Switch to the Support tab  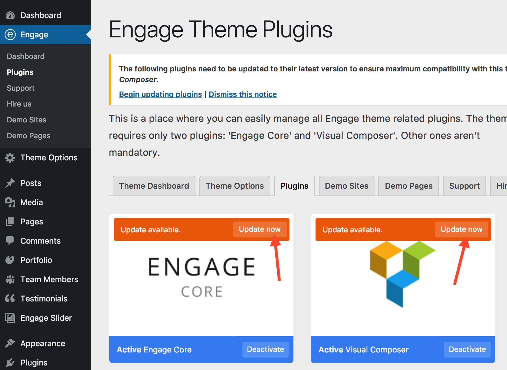tap(465, 186)
